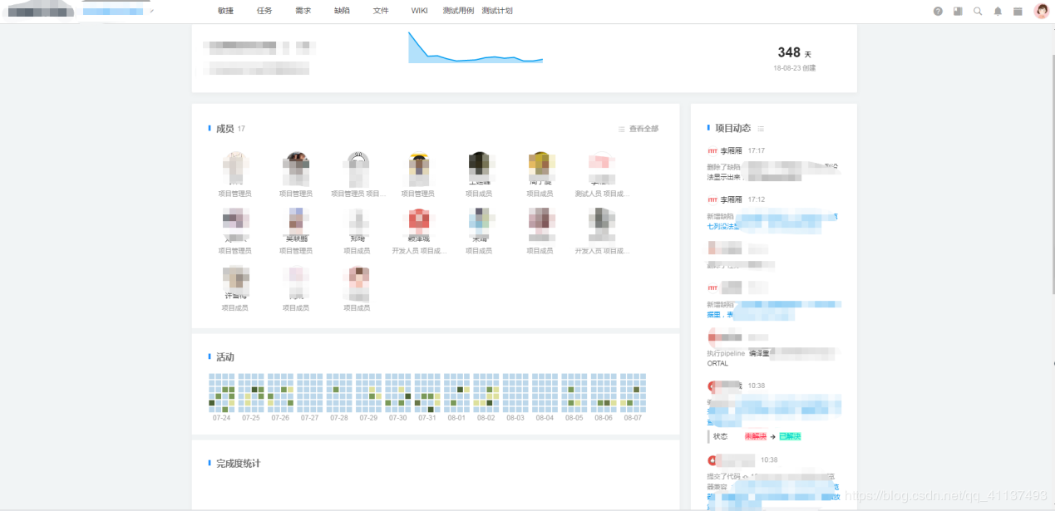Open the notification bell

[x=997, y=12]
